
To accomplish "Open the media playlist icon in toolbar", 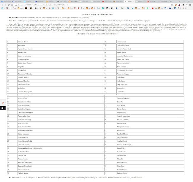I will click(186, 5).
